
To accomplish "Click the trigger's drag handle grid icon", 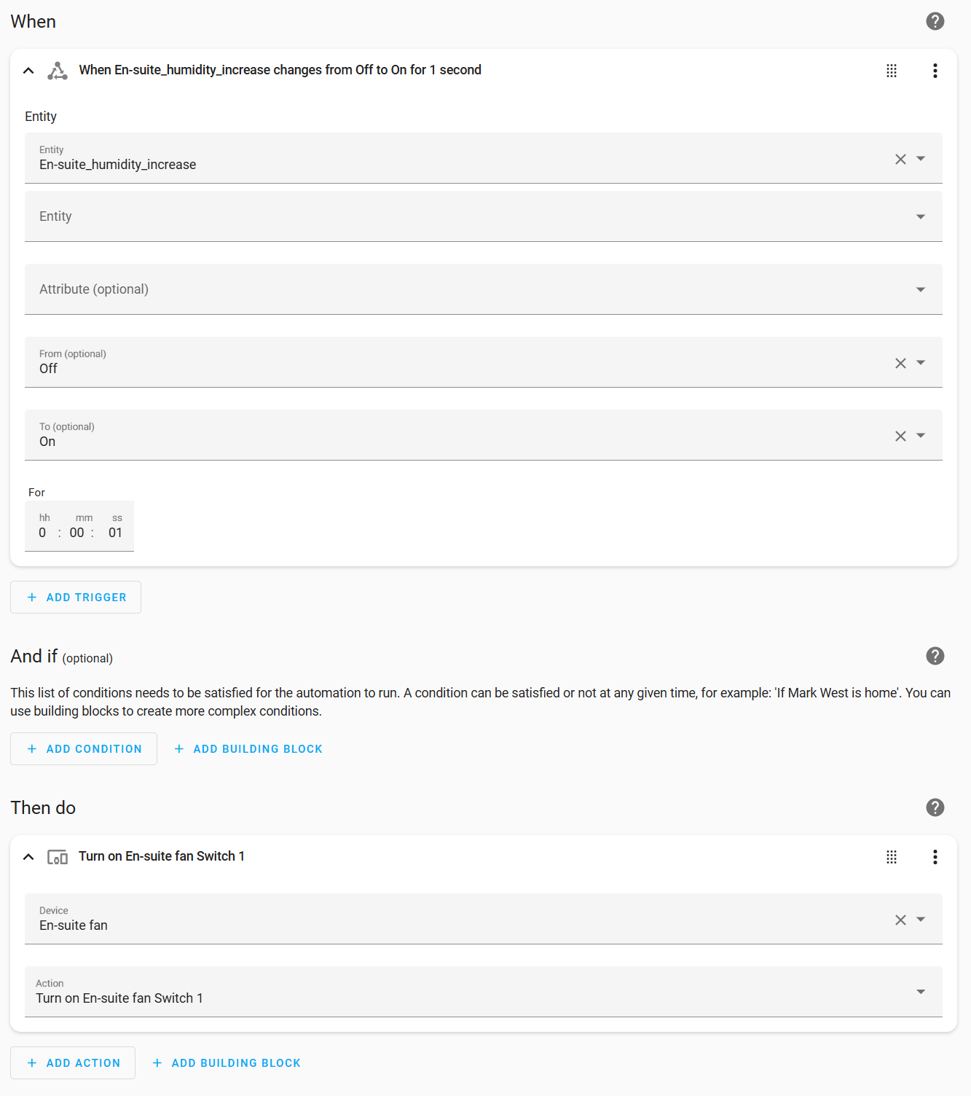I will (891, 71).
